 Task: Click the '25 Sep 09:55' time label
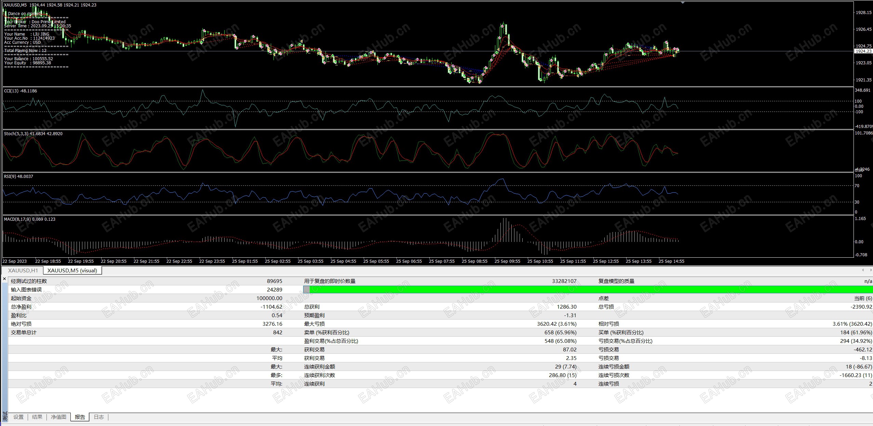pyautogui.click(x=507, y=261)
